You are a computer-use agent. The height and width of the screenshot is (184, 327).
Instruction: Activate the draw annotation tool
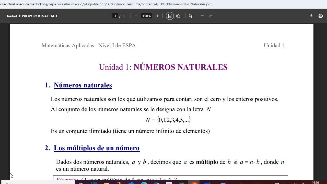click(191, 16)
